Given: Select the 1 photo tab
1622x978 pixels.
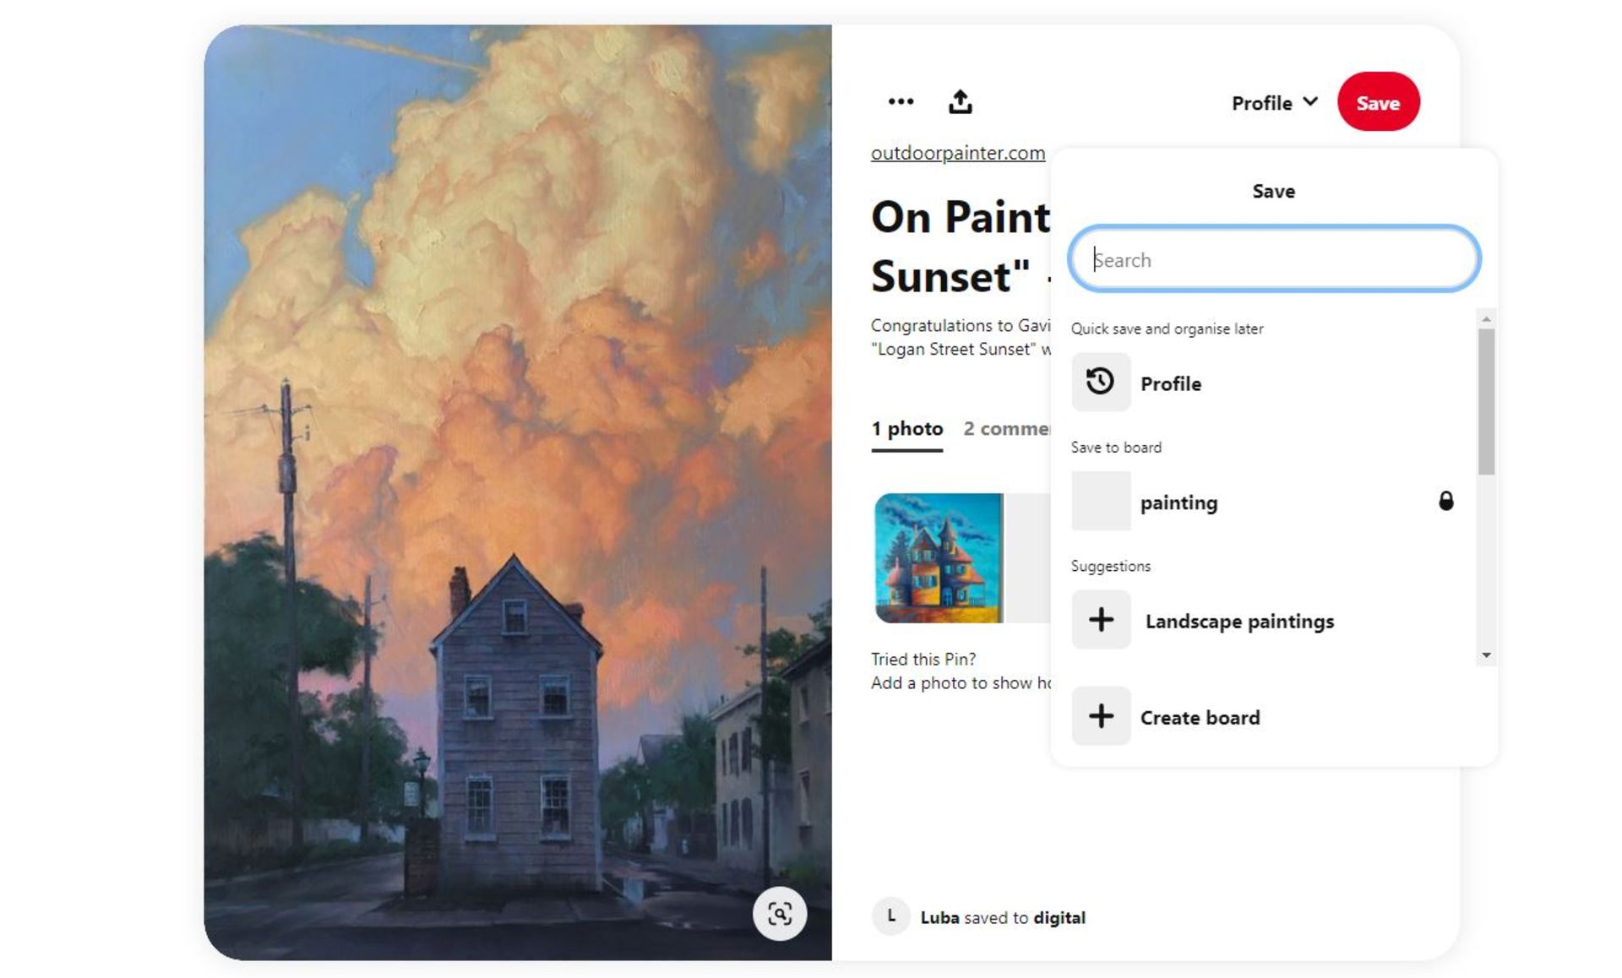Looking at the screenshot, I should (907, 427).
